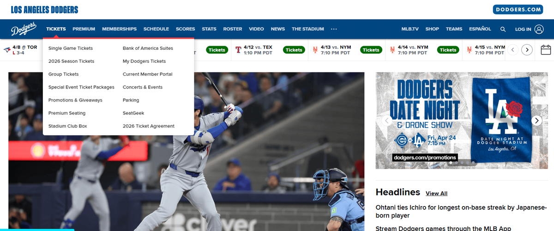Image resolution: width=554 pixels, height=231 pixels.
Task: Select 2026 Season Tickets
Action: 71,61
